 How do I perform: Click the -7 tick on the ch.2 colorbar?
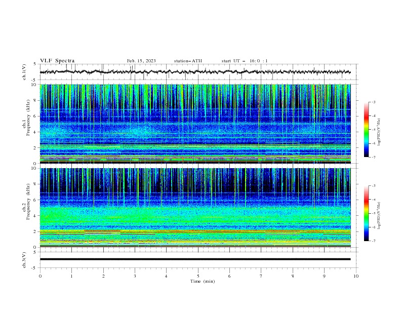coord(374,241)
